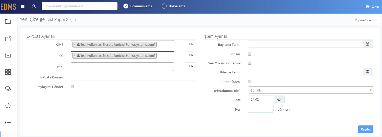Remove Test Kullanıcısı from the KİME field

[x=75, y=44]
